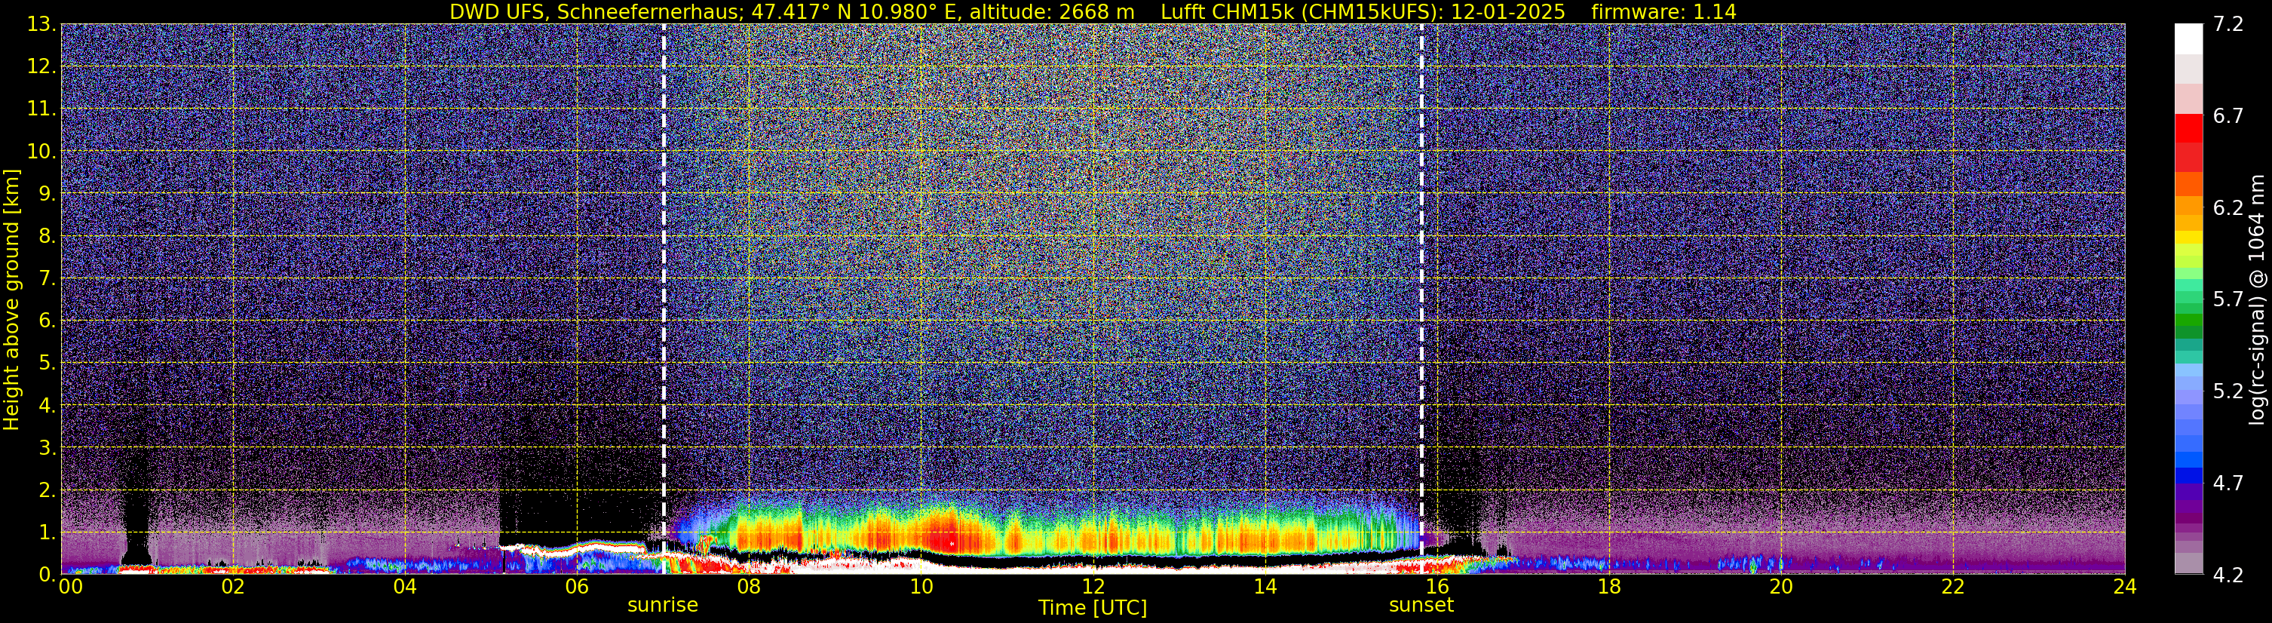The width and height of the screenshot is (2272, 623).
Task: Click the '16' tick label on the time axis
Action: tap(1436, 587)
